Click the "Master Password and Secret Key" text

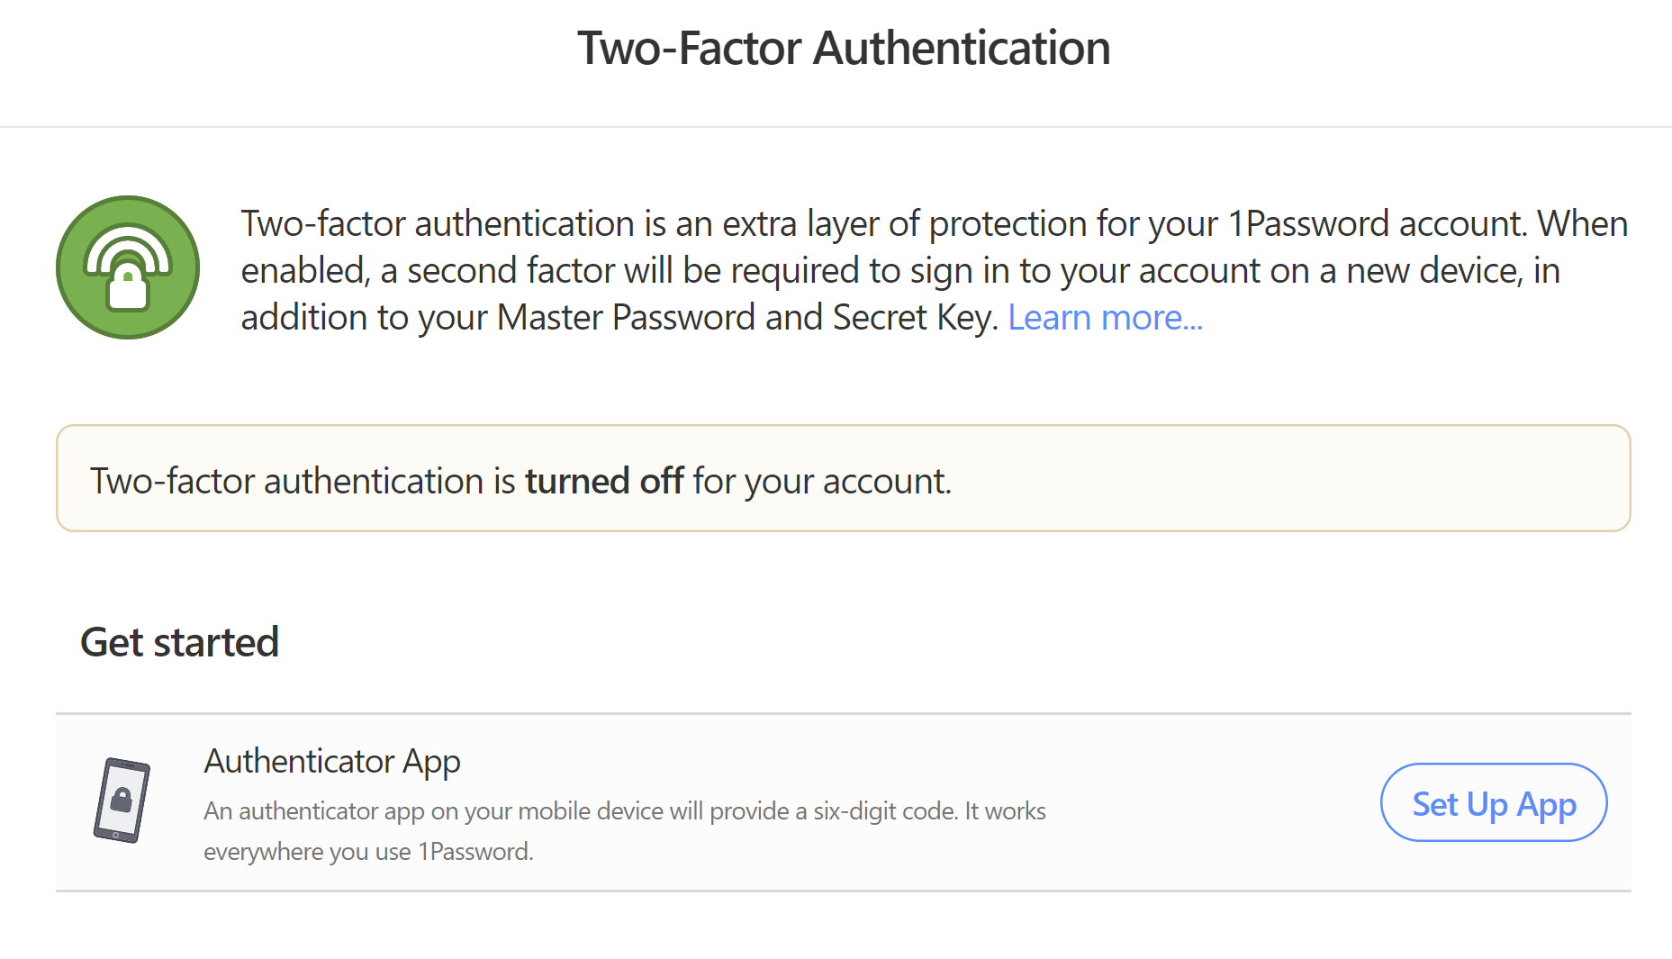point(746,318)
